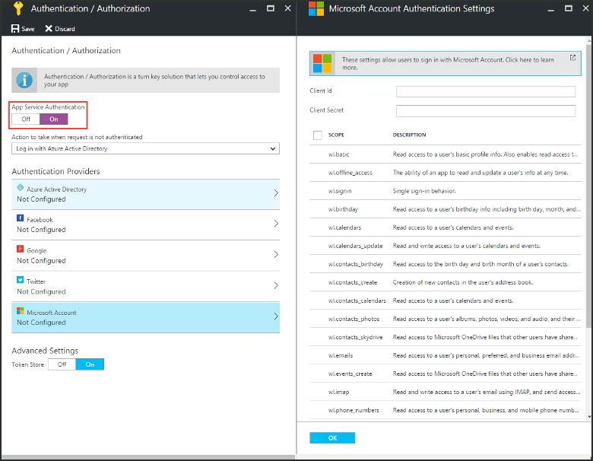This screenshot has height=461, width=593.
Task: Expand the Azure Active Directory provider chevron
Action: [276, 193]
